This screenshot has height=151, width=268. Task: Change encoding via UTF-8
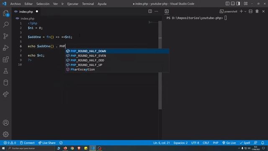pyautogui.click(x=195, y=143)
